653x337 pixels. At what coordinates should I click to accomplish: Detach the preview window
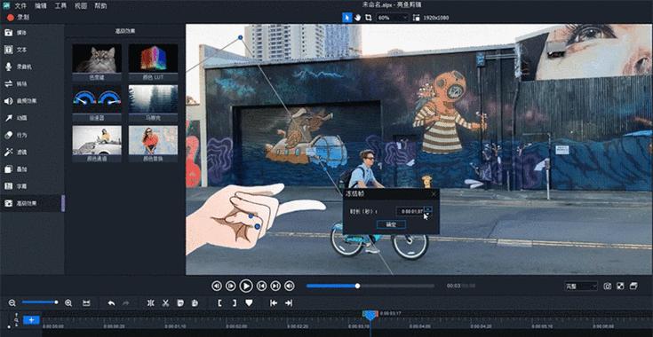pyautogui.click(x=633, y=286)
